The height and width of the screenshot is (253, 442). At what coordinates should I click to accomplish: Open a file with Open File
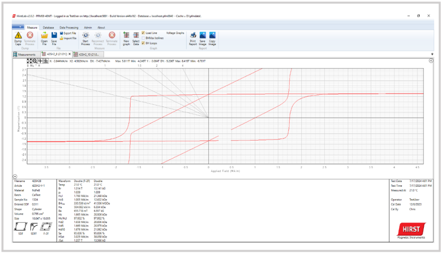(44, 35)
